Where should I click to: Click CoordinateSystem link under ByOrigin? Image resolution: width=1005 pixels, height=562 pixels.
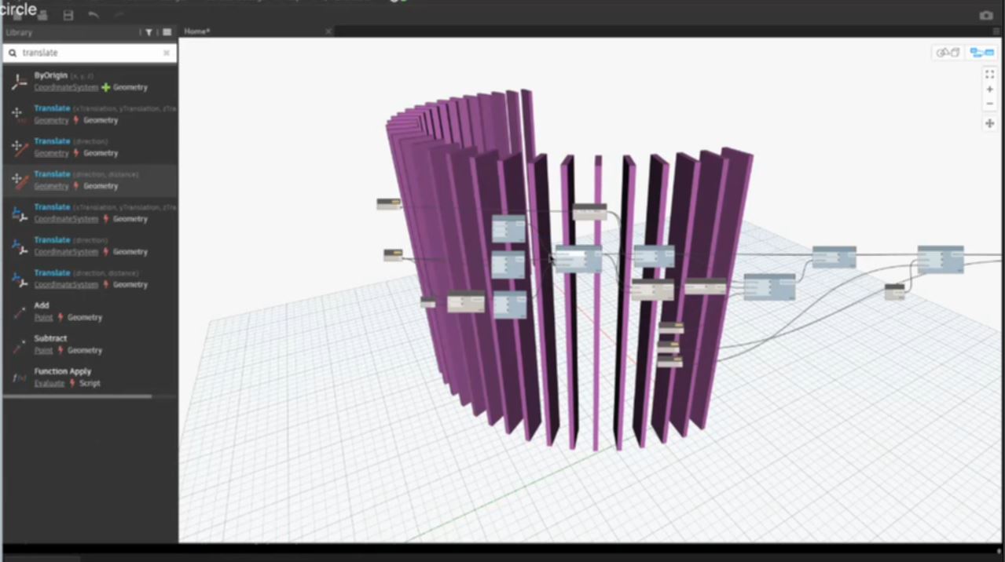pos(66,87)
